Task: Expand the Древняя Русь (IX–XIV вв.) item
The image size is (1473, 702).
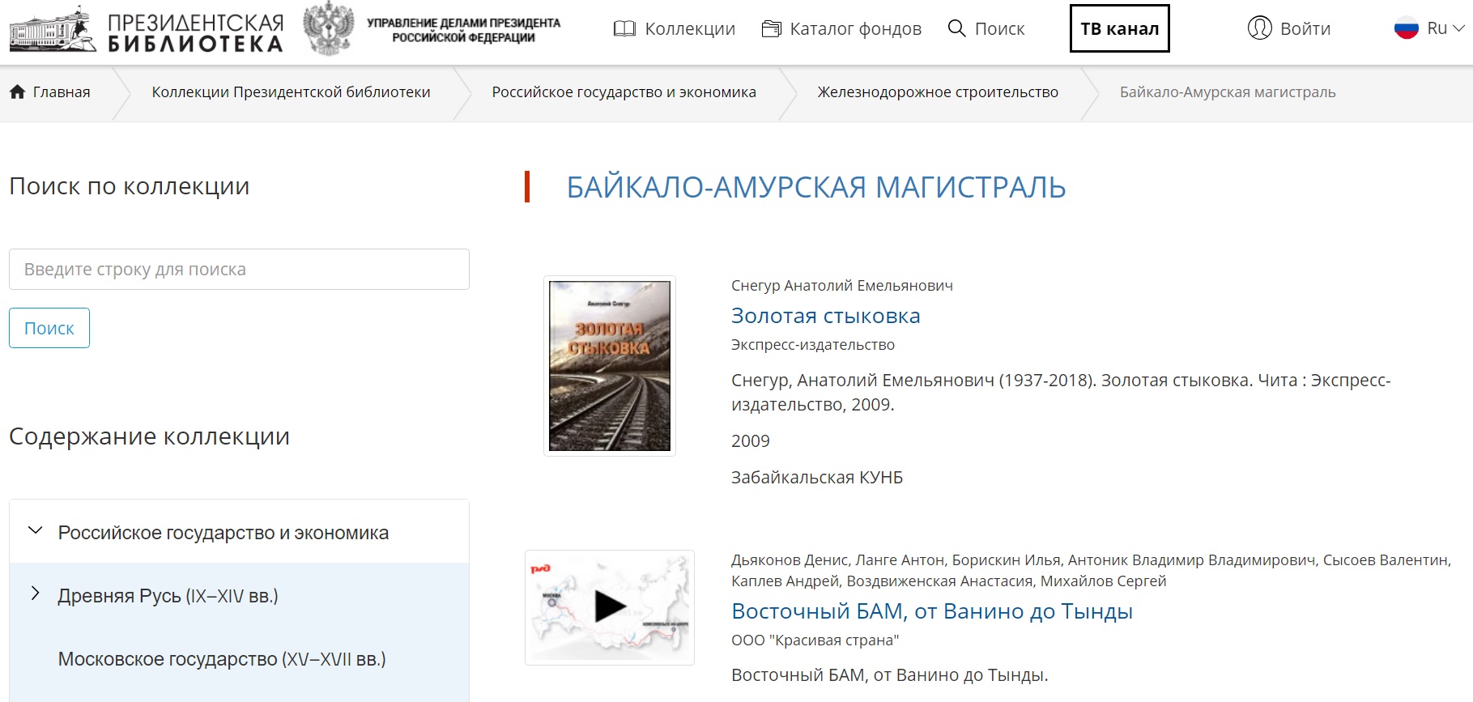Action: pos(35,594)
